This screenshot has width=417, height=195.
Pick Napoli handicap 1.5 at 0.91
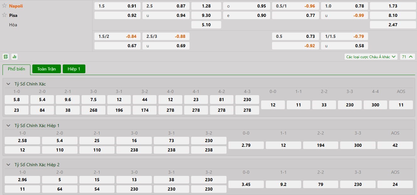[x=117, y=6]
